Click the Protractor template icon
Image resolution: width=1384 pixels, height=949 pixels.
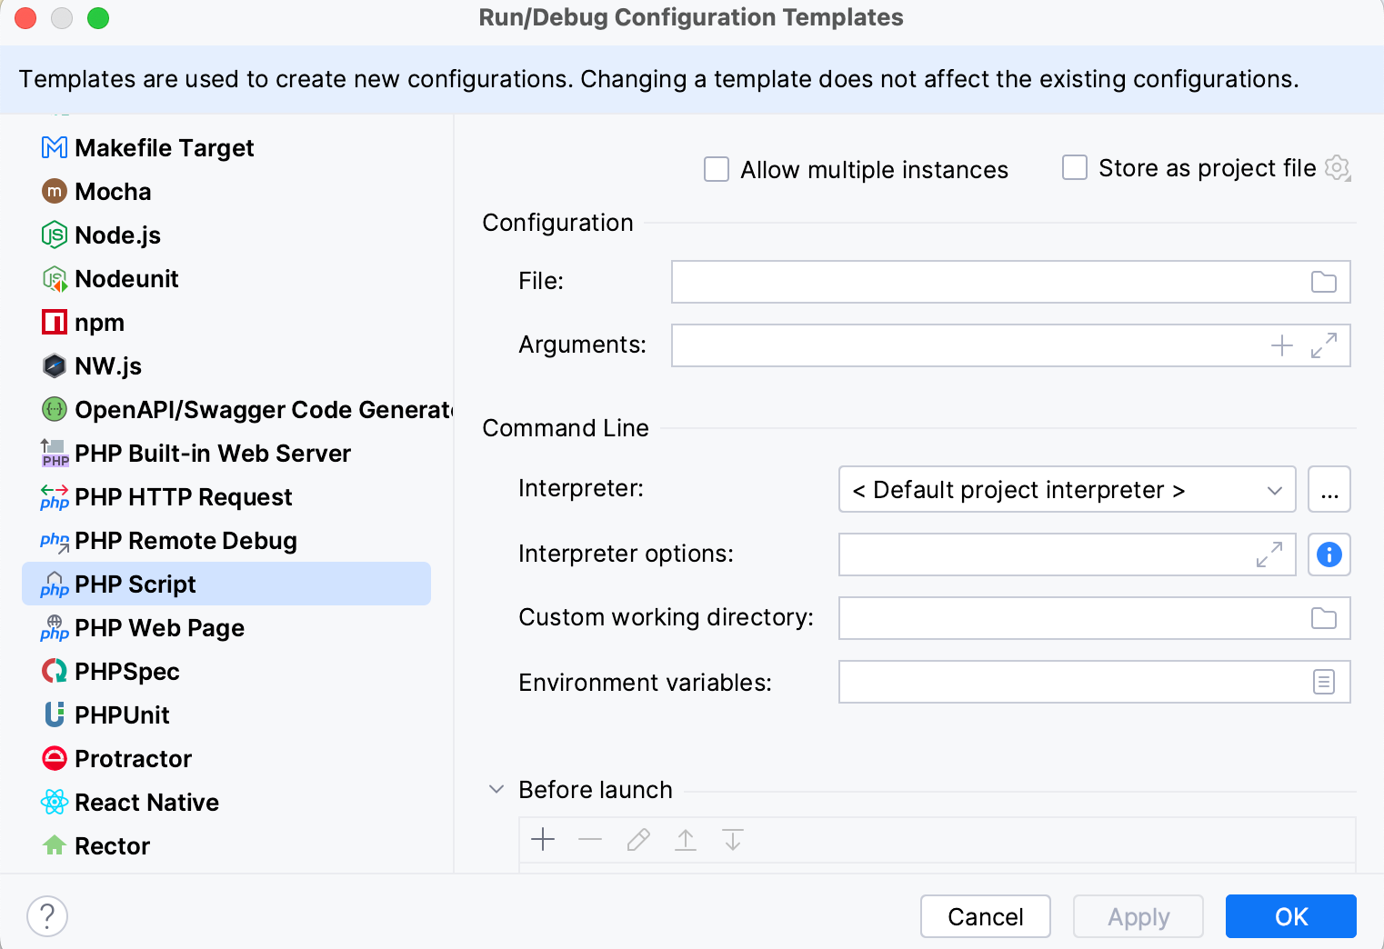[x=55, y=758]
